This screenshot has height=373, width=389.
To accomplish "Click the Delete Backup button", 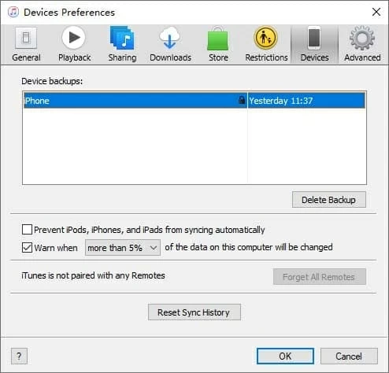I will pos(329,200).
